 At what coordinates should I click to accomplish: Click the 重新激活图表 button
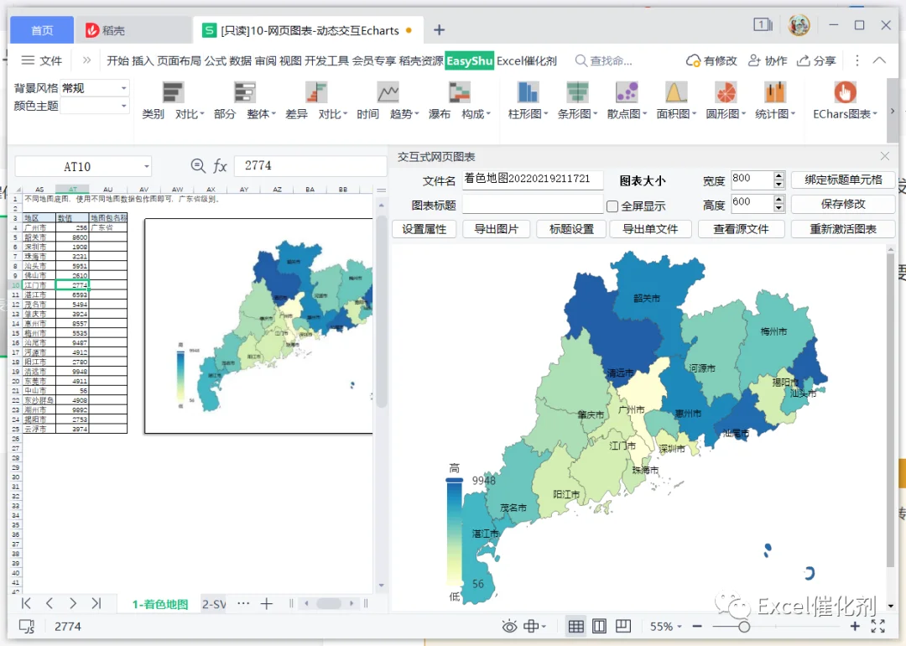pyautogui.click(x=843, y=229)
